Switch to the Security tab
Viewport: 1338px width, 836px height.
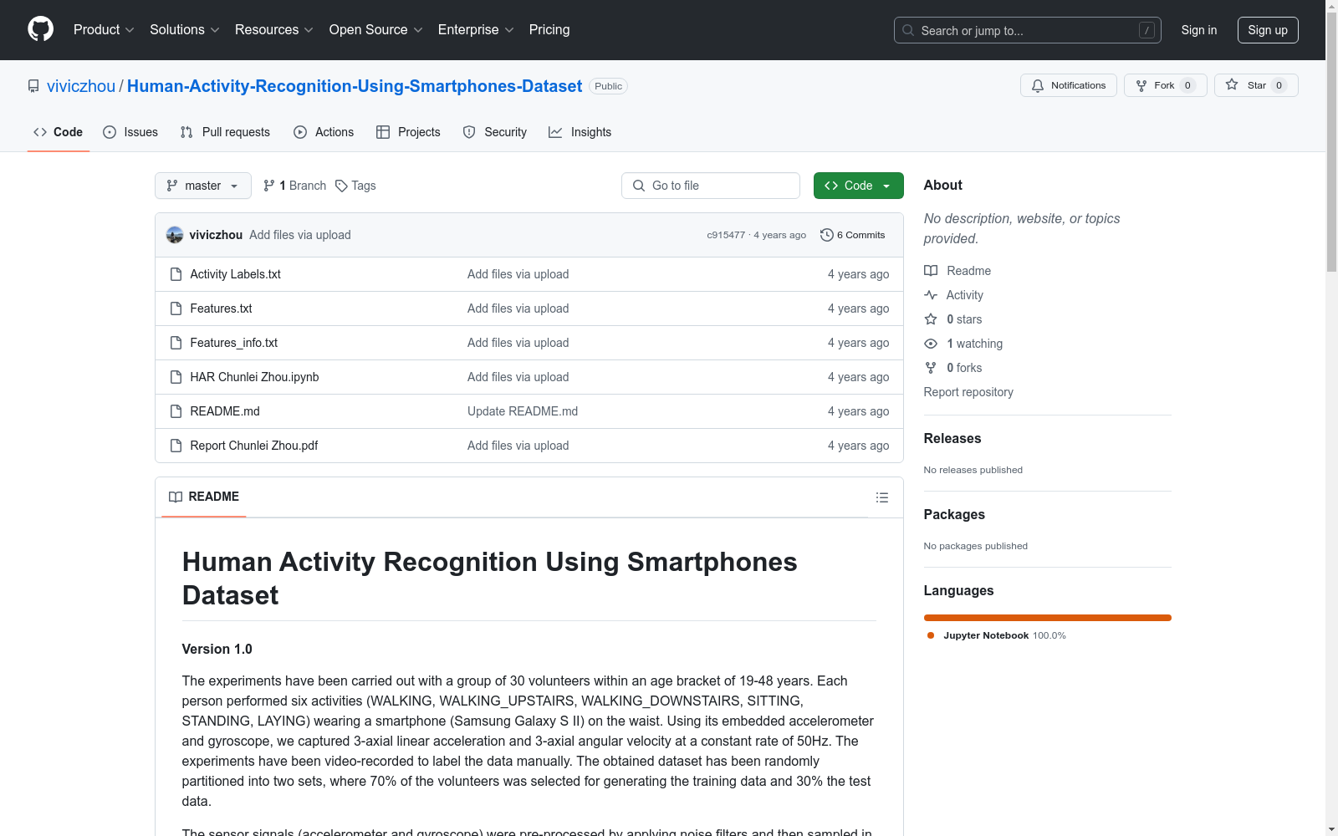coord(495,132)
